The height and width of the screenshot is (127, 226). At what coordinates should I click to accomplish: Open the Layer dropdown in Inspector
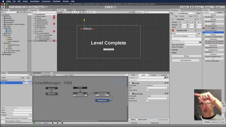pos(197,16)
